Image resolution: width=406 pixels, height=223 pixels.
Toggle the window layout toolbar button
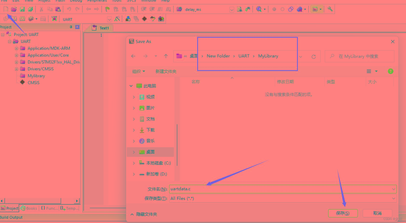coord(315,9)
